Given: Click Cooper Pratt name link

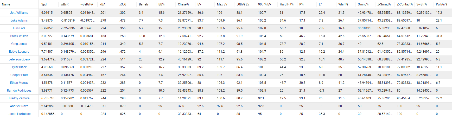Looking at the screenshot, I should (19, 75).
